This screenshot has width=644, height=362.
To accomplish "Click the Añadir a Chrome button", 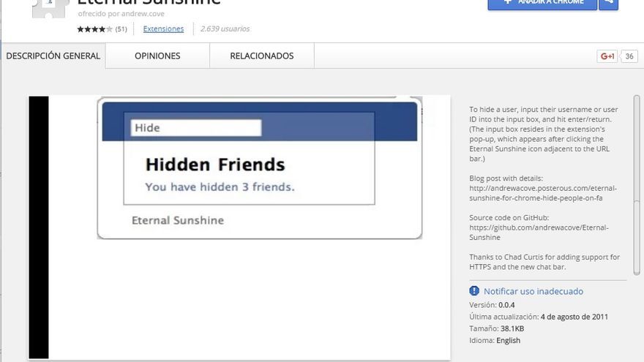I will click(x=542, y=4).
